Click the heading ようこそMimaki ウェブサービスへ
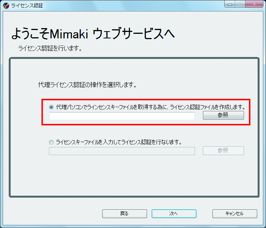Viewport: 266px width, 228px height. tap(93, 33)
